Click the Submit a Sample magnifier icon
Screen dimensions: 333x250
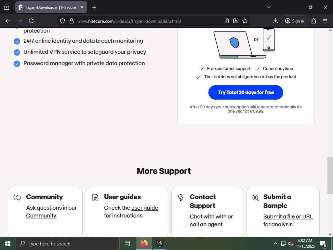256,198
